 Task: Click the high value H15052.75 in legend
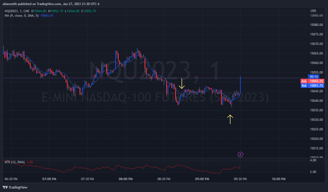(55, 11)
